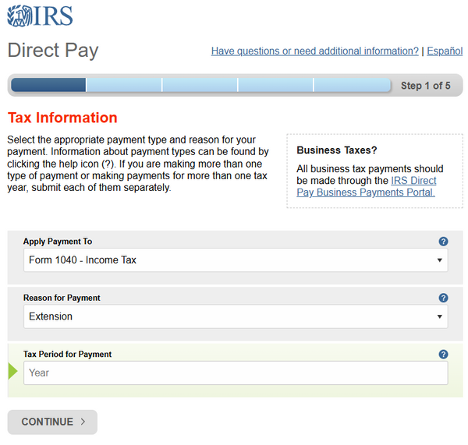Click the Business Taxes? heading

click(x=337, y=150)
